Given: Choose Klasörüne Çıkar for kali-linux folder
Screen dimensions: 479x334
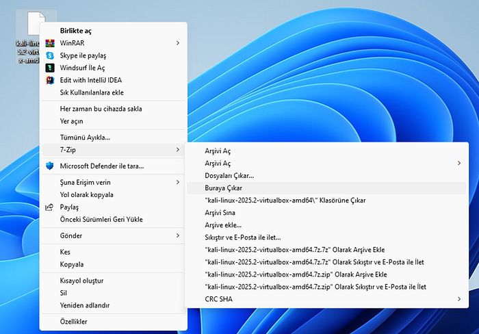Looking at the screenshot, I should pyautogui.click(x=326, y=201).
